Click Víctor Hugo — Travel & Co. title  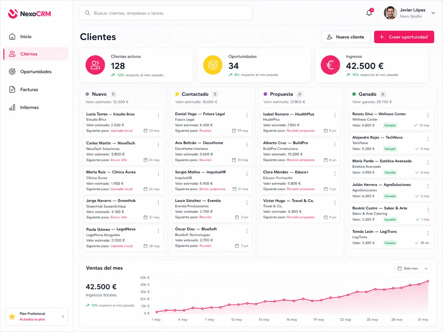pos(289,201)
